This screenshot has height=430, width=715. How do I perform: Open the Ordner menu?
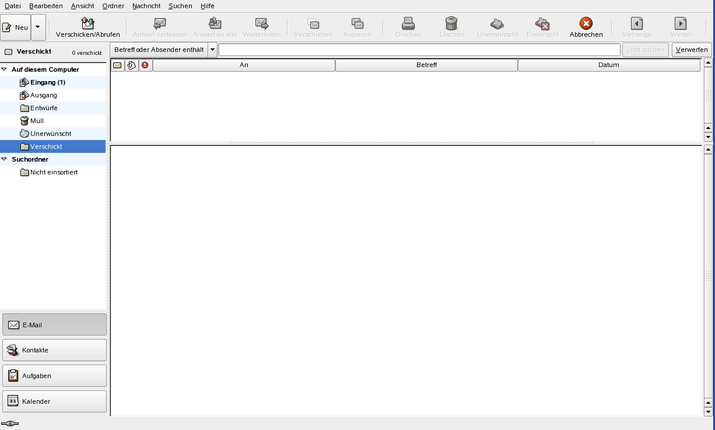[113, 6]
